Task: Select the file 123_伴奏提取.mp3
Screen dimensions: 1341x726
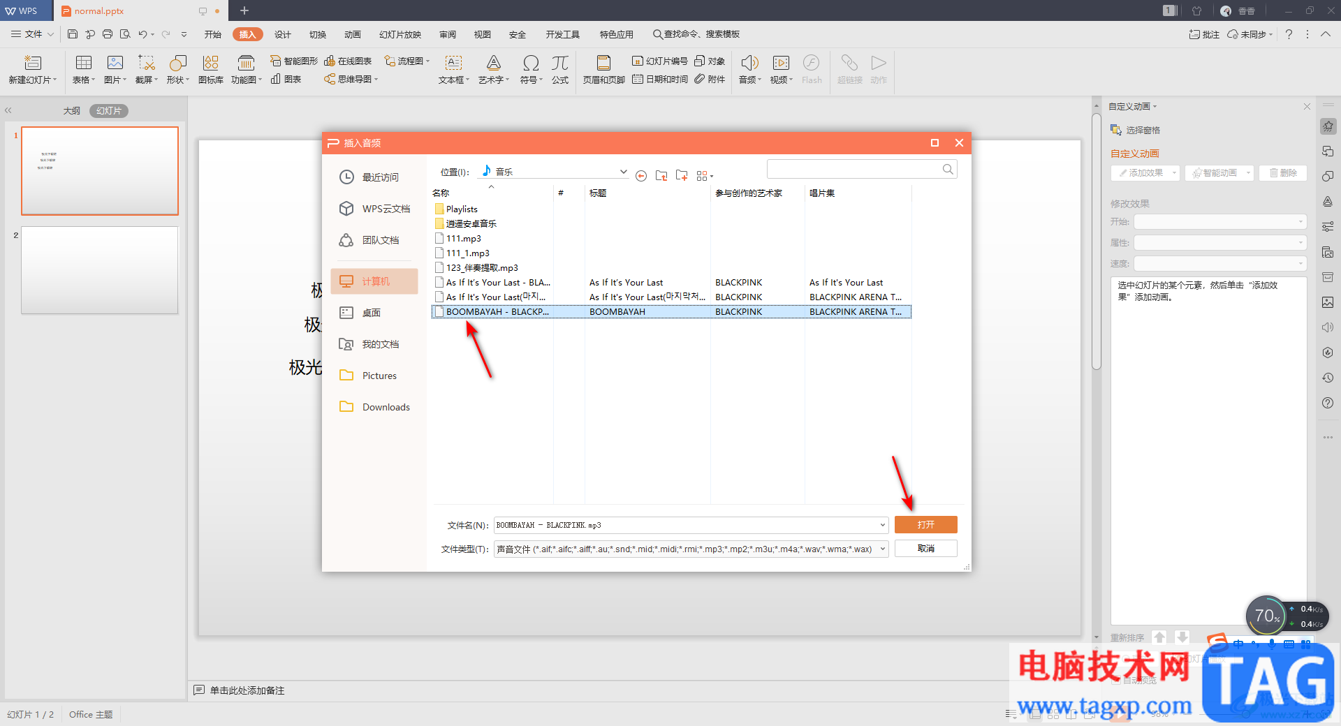Action: tap(481, 268)
